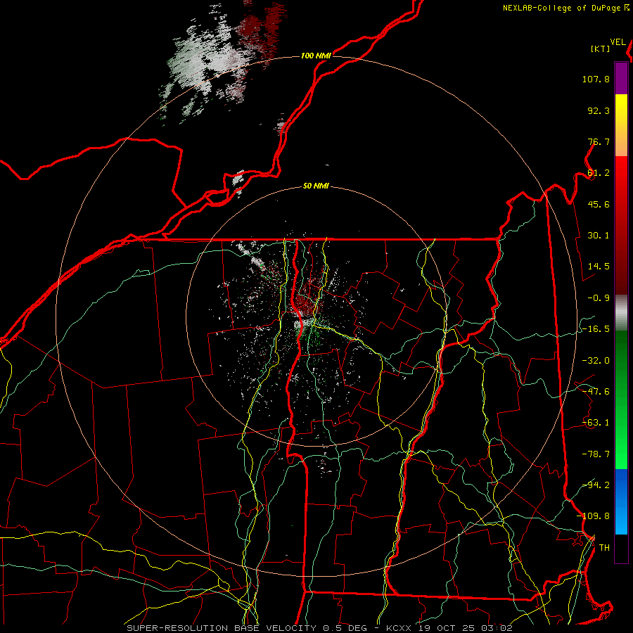This screenshot has width=633, height=633.
Task: Click the VEL legend title
Action: (x=618, y=42)
